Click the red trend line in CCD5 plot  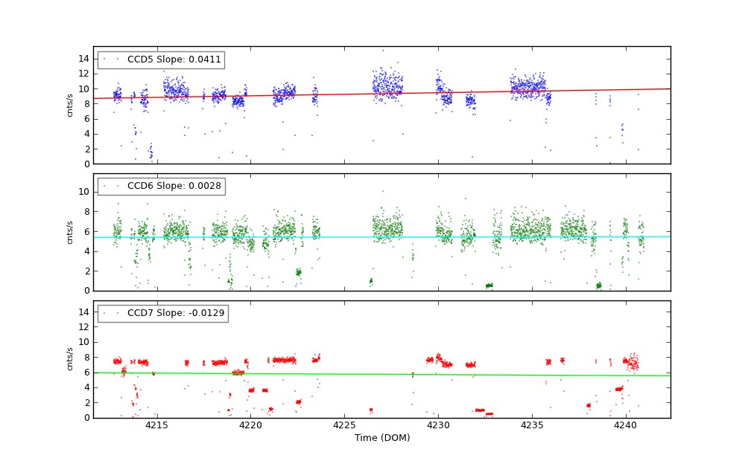372,94
